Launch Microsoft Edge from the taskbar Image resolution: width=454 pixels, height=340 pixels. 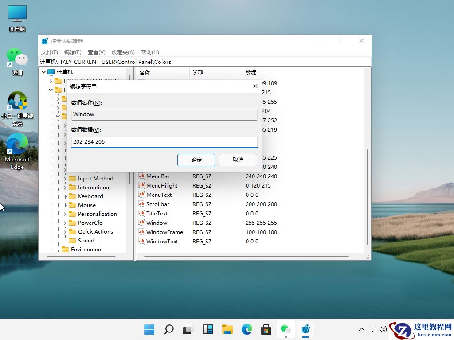pyautogui.click(x=247, y=329)
